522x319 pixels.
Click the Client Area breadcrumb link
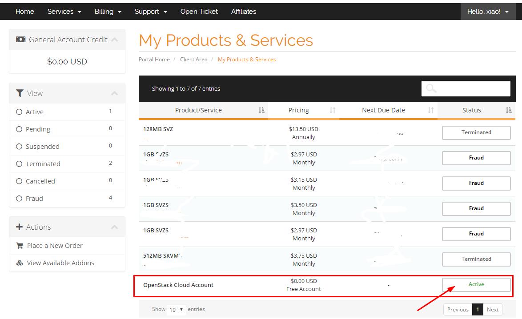194,59
